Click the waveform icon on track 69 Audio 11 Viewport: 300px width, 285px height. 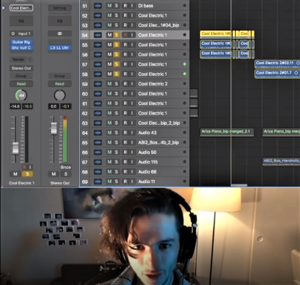[x=97, y=181]
